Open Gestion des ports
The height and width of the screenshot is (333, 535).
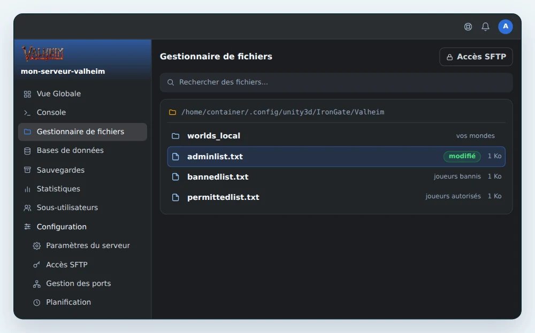tap(82, 284)
